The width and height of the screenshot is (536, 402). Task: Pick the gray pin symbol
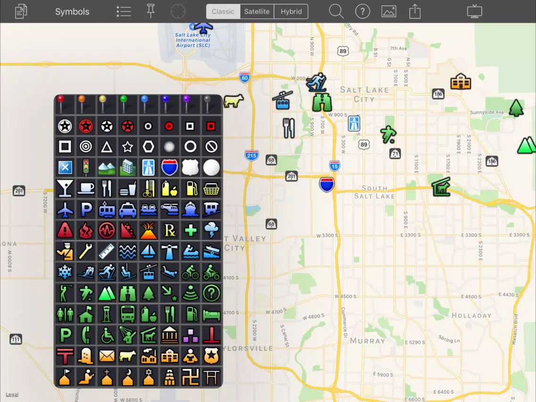click(x=207, y=104)
